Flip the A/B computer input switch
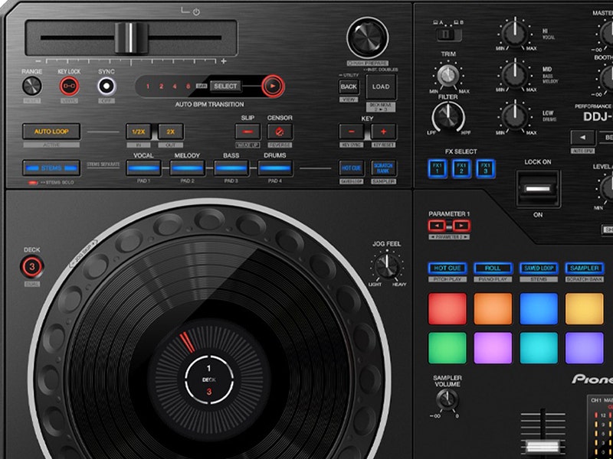The image size is (613, 459). (448, 35)
